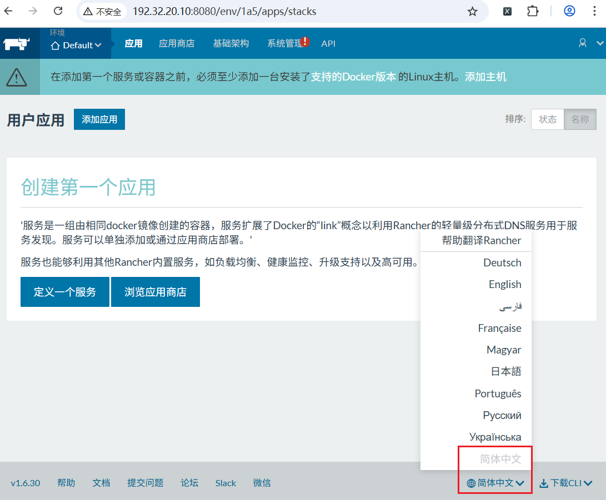Click the 浏览应用商店 button
This screenshot has width=606, height=500.
(156, 292)
